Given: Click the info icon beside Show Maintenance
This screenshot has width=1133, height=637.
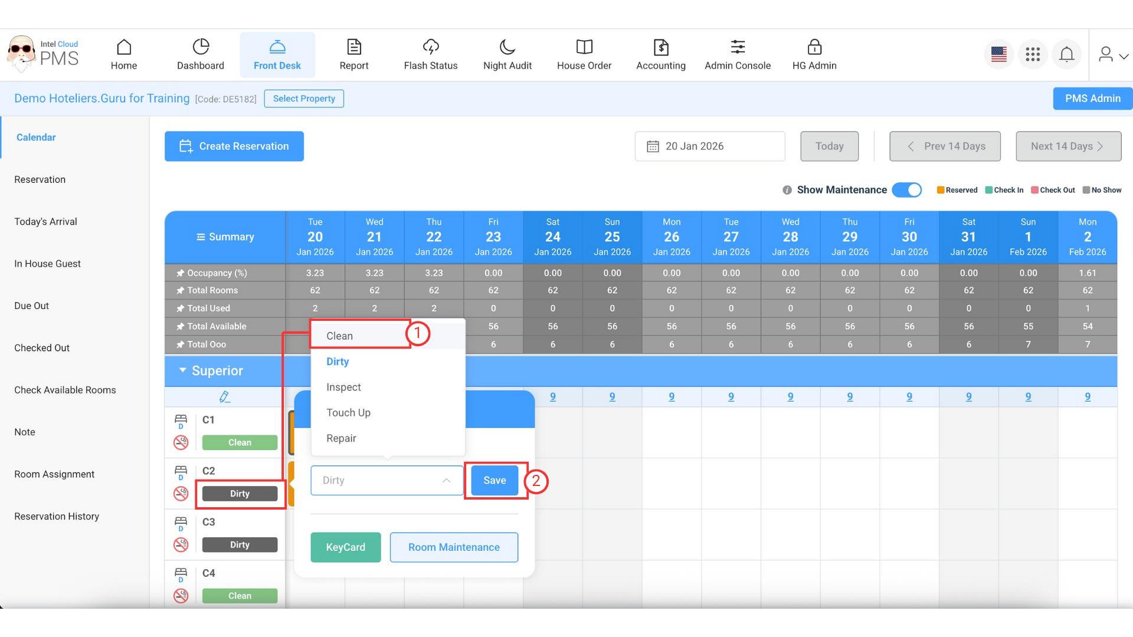Looking at the screenshot, I should point(787,190).
